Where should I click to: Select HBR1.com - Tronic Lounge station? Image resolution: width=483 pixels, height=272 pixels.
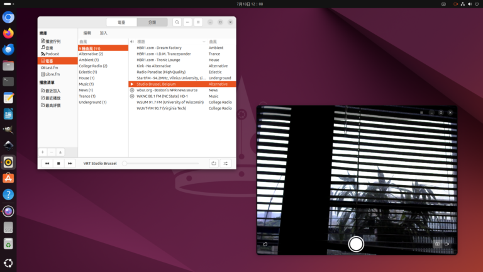pos(182,60)
